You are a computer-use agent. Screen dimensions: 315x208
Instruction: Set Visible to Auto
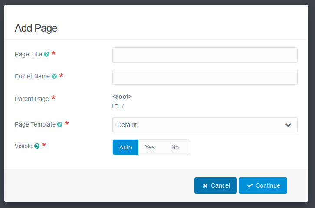point(125,147)
